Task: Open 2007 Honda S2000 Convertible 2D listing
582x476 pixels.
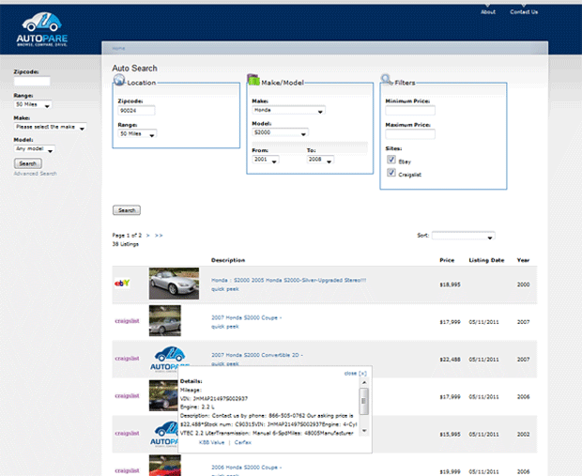Action: (257, 355)
